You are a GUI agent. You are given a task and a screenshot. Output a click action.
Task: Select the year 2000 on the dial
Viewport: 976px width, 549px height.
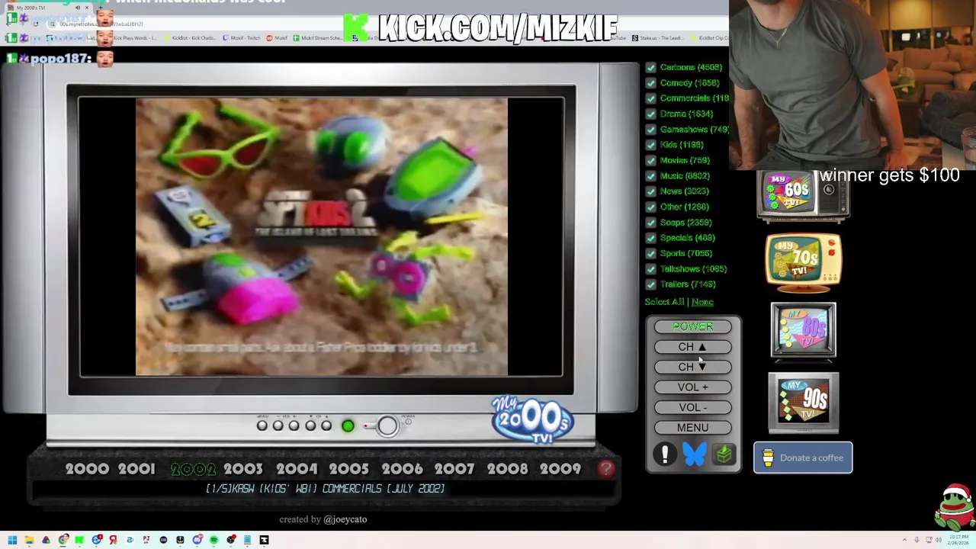(x=87, y=469)
